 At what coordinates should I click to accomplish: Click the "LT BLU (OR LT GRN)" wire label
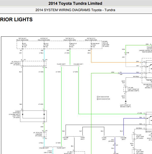(48, 152)
